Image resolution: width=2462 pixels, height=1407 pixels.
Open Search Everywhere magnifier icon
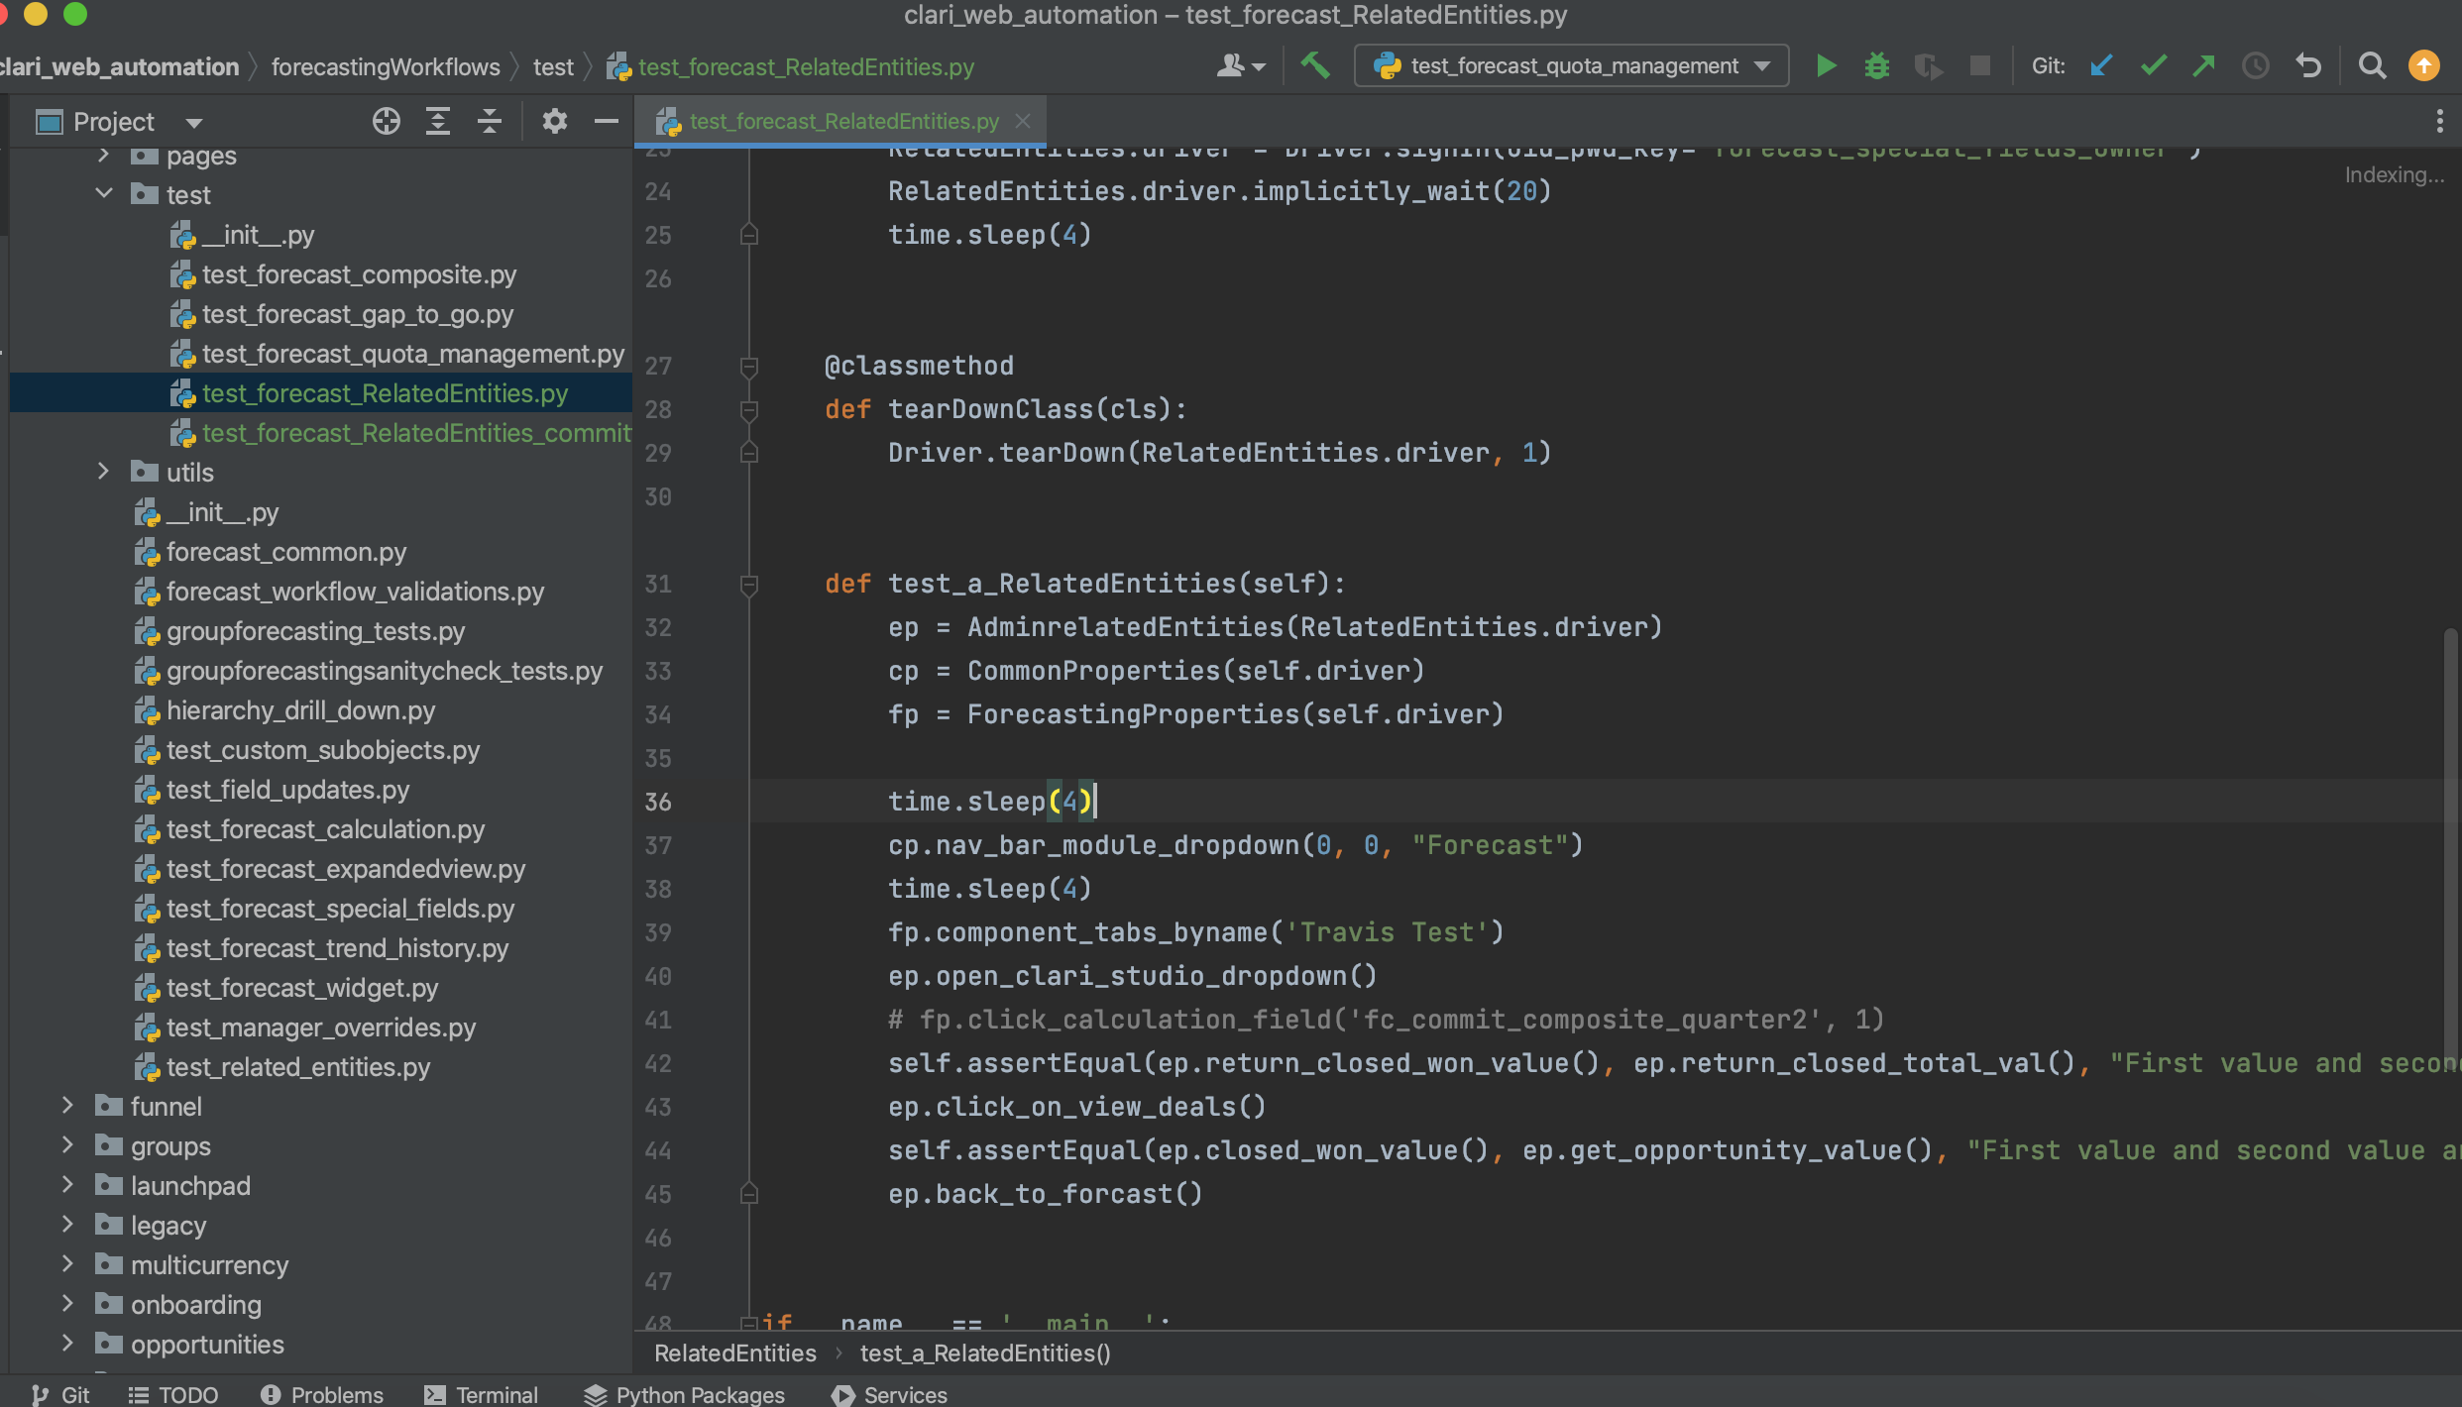coord(2372,66)
